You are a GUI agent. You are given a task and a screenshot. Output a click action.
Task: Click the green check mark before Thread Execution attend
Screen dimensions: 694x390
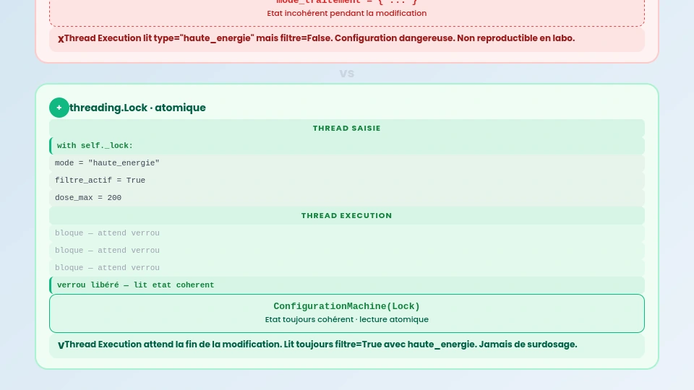click(61, 345)
